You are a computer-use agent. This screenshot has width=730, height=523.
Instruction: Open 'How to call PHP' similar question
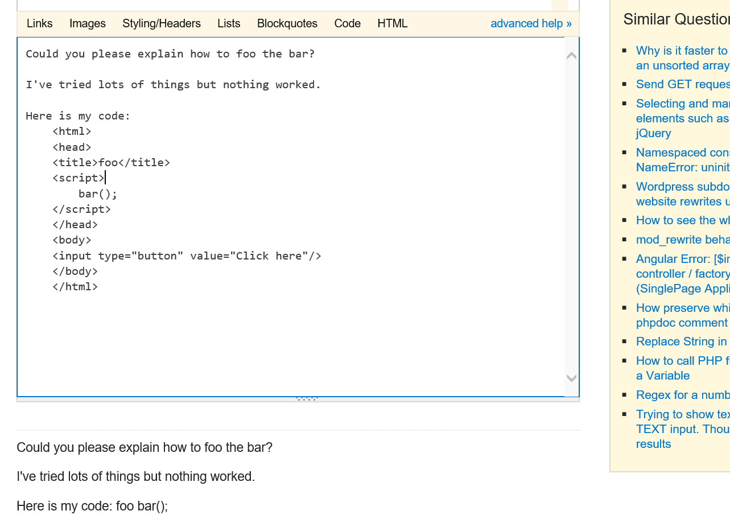[683, 368]
